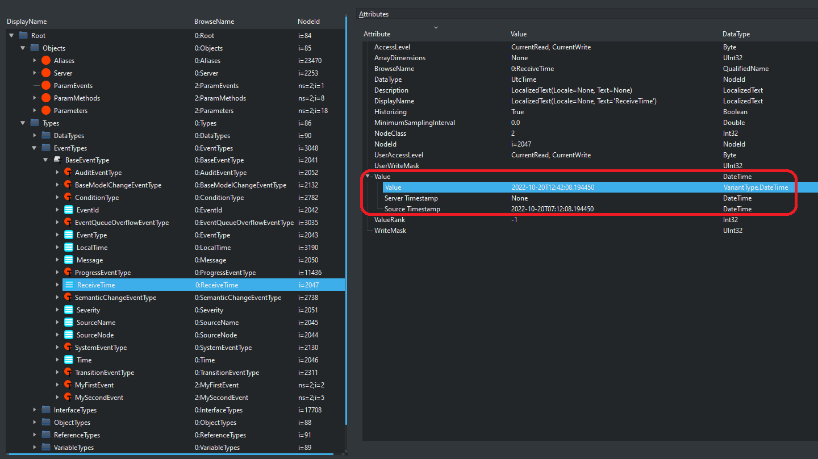Viewport: 818px width, 459px height.
Task: Expand the ReferenceTypes node arrow
Action: 35,435
